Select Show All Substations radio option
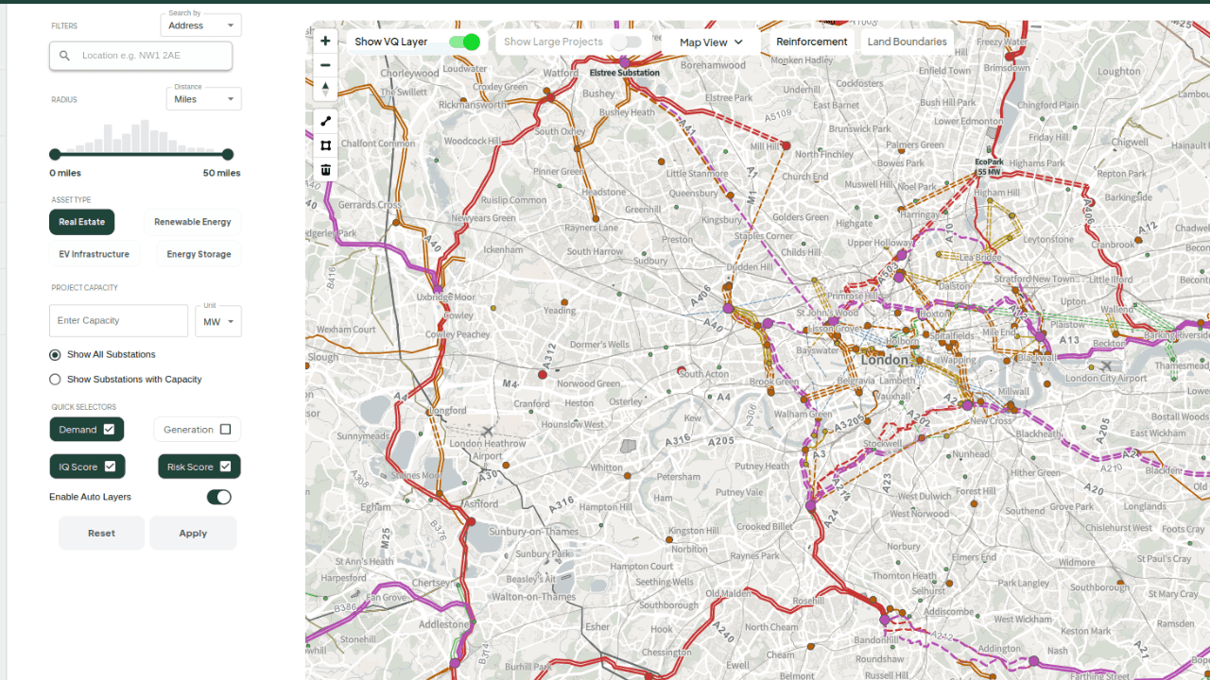 pos(55,355)
